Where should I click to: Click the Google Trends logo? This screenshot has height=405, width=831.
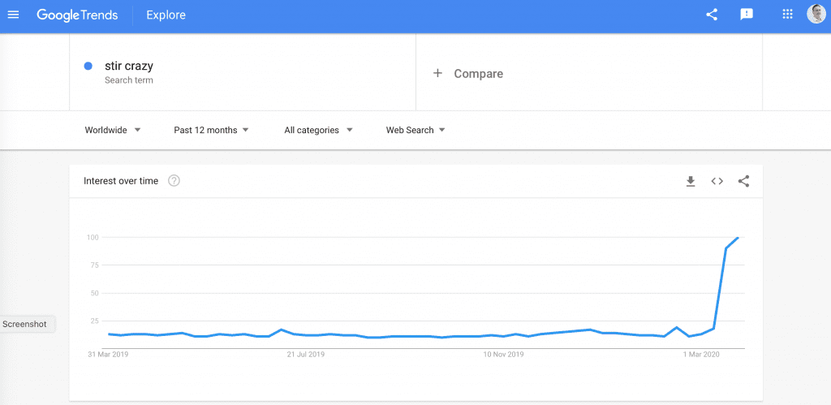click(77, 15)
